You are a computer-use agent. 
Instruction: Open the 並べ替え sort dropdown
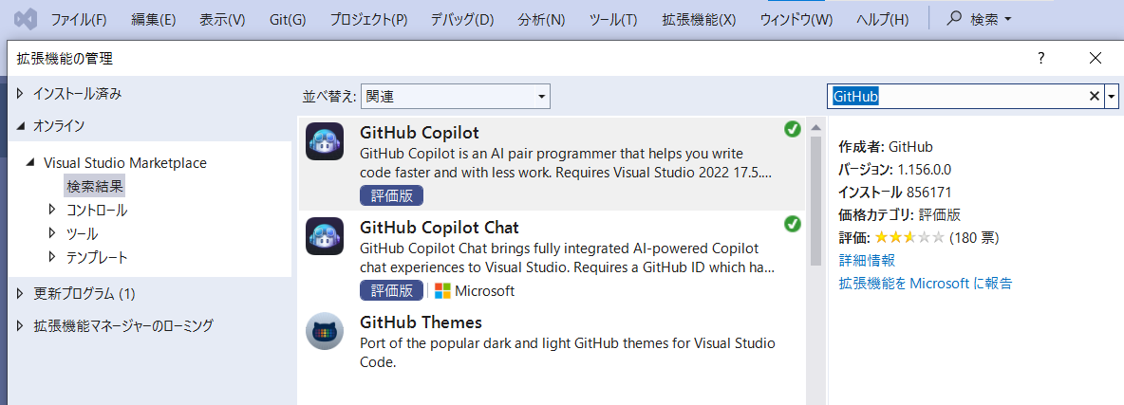(x=455, y=96)
